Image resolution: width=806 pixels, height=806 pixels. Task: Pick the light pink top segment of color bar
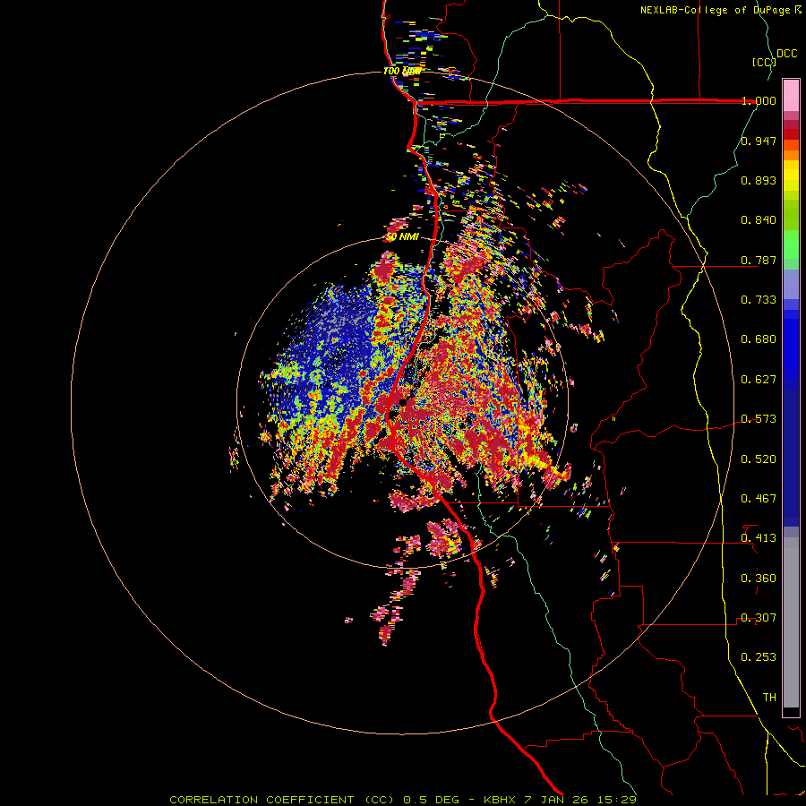pyautogui.click(x=791, y=95)
